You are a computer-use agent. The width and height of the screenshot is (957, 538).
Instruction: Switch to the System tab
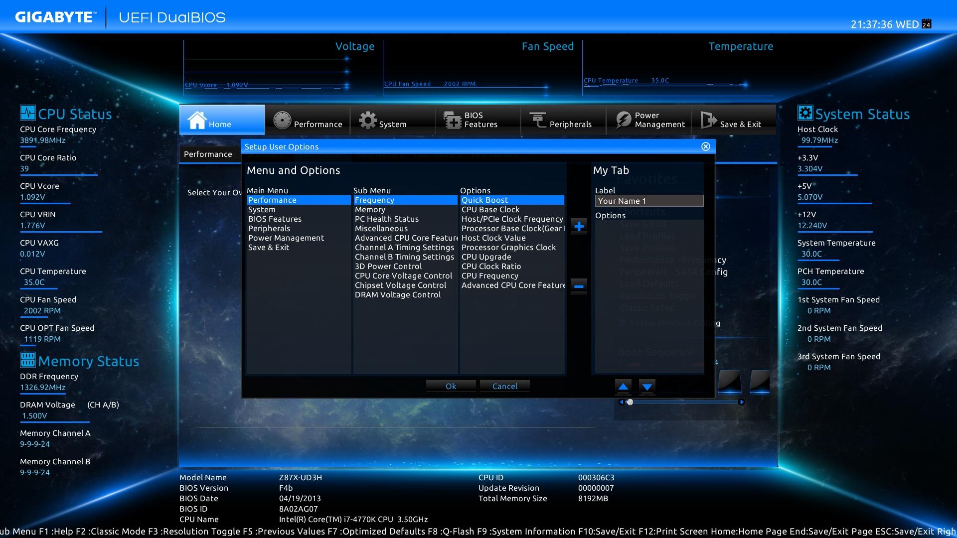[x=393, y=120]
